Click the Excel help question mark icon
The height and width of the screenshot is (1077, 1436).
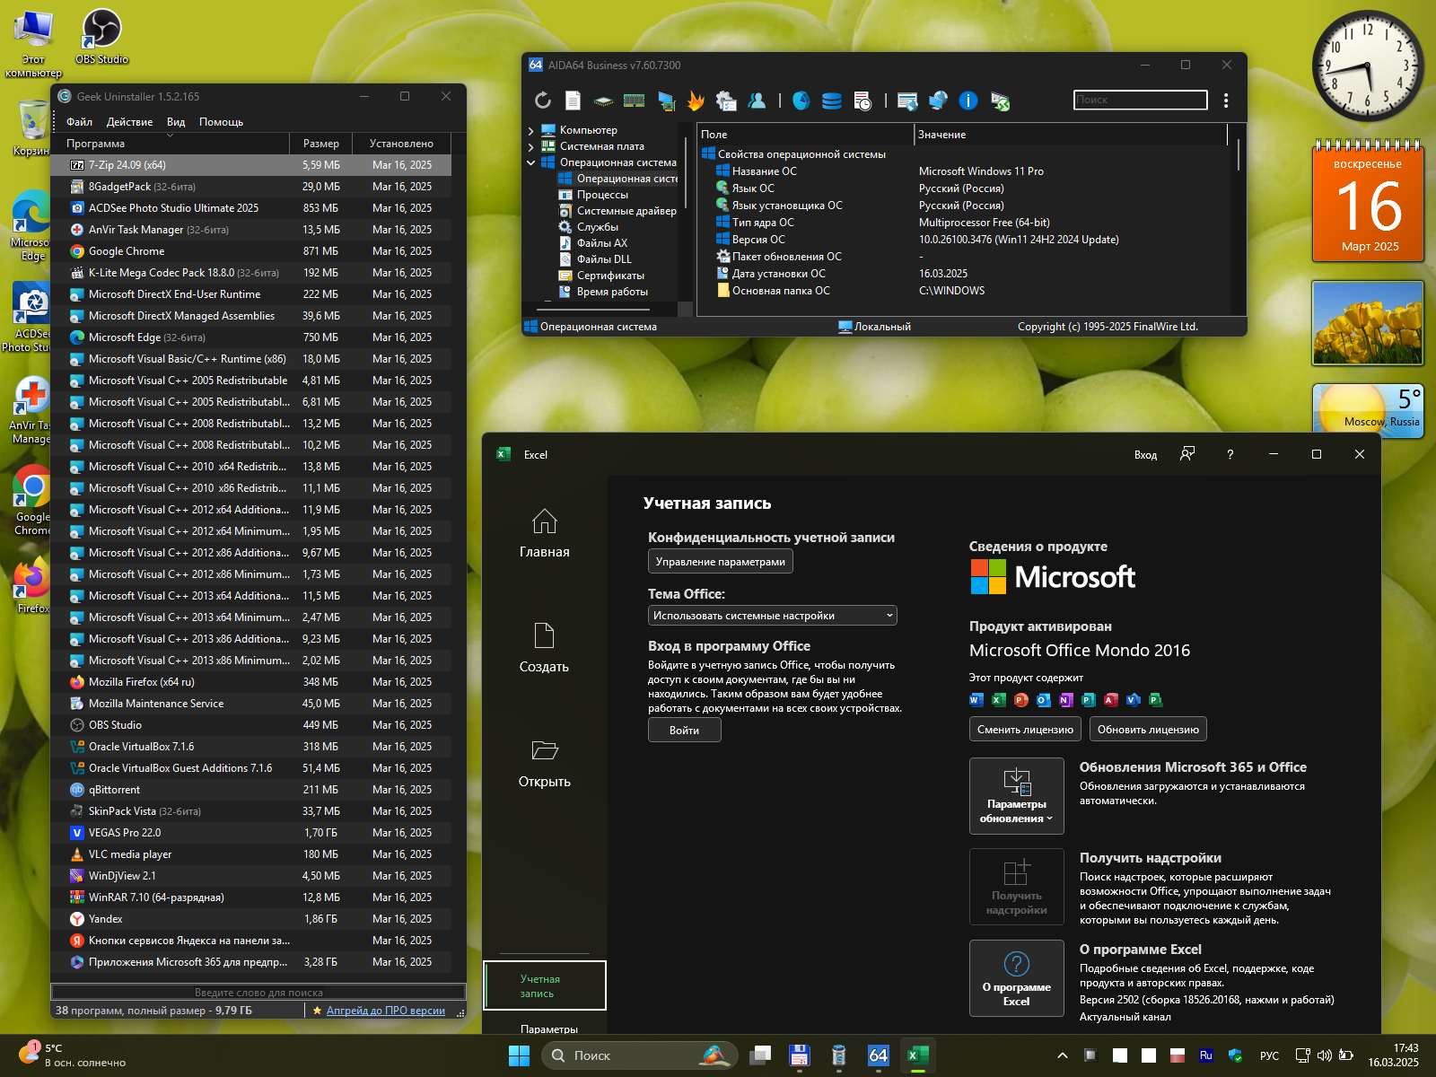1230,454
